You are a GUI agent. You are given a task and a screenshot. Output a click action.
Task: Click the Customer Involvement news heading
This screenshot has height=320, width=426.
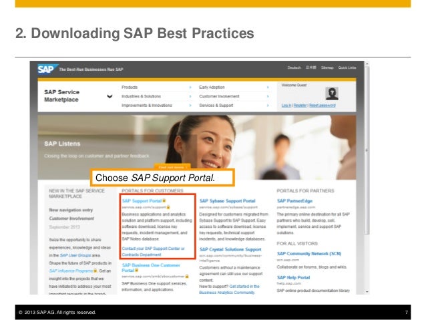tap(71, 218)
